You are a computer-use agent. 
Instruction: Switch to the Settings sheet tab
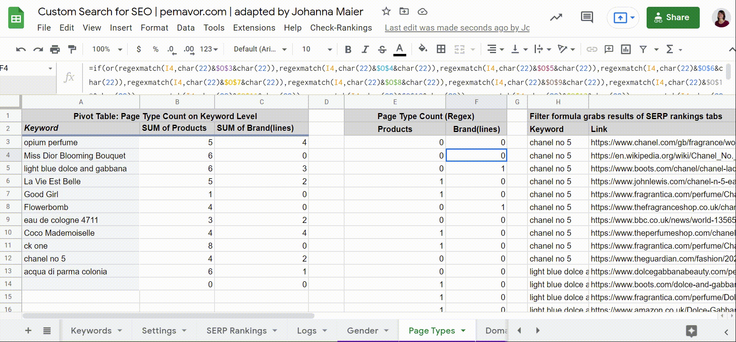point(159,331)
